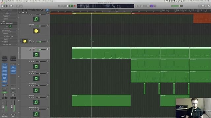Fast forward using the transport forward button
This screenshot has width=211, height=118.
[x=64, y=6]
